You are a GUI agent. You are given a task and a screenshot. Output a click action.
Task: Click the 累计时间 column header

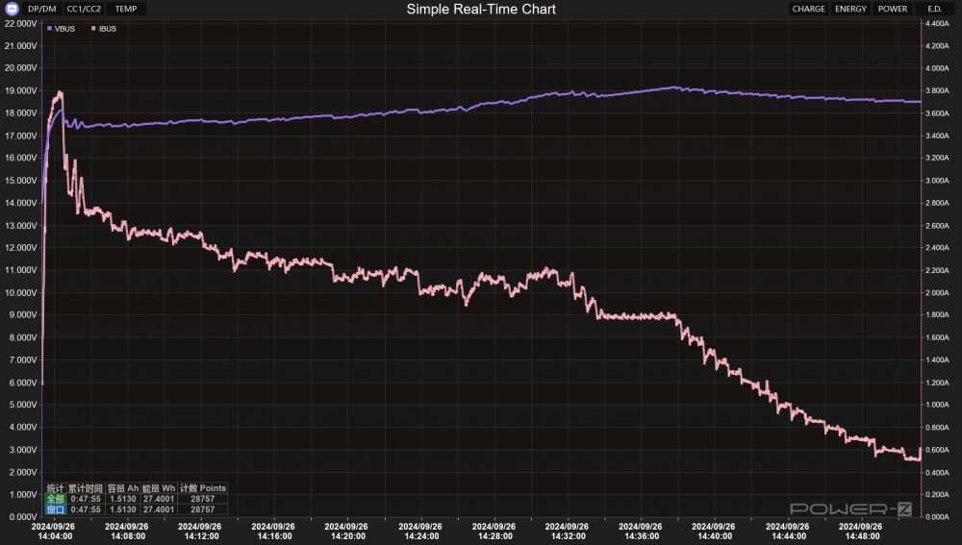(x=86, y=488)
